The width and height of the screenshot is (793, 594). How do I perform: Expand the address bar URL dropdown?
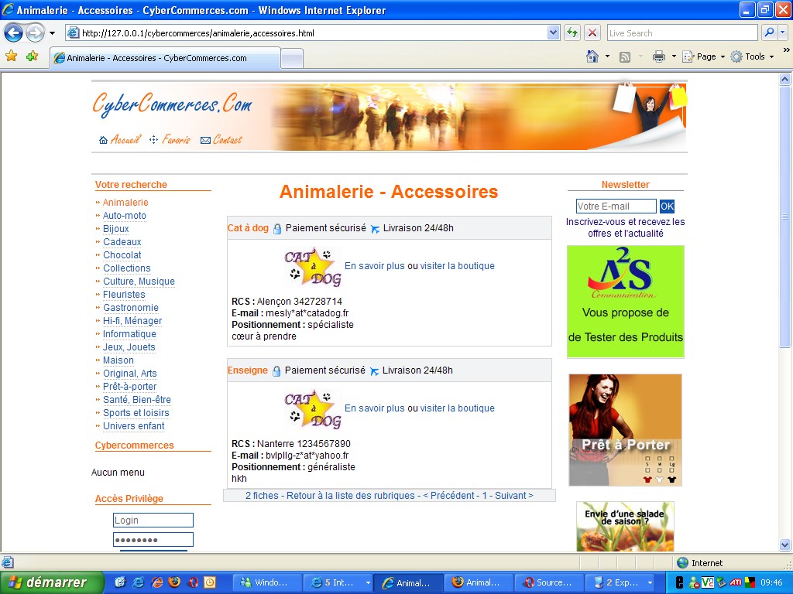coord(553,32)
